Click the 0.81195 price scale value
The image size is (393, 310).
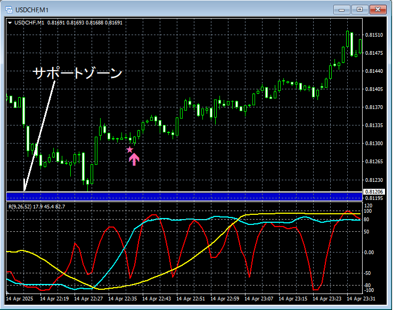point(374,198)
